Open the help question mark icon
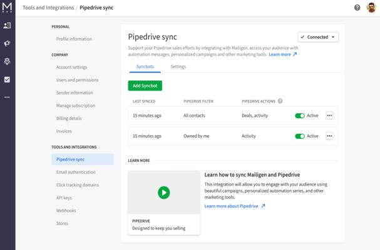The height and width of the screenshot is (250, 380). (x=357, y=7)
